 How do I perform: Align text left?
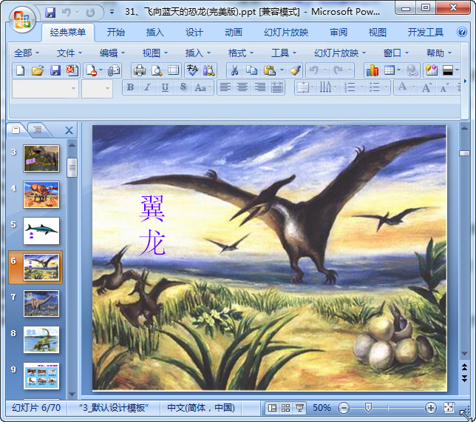click(x=225, y=87)
